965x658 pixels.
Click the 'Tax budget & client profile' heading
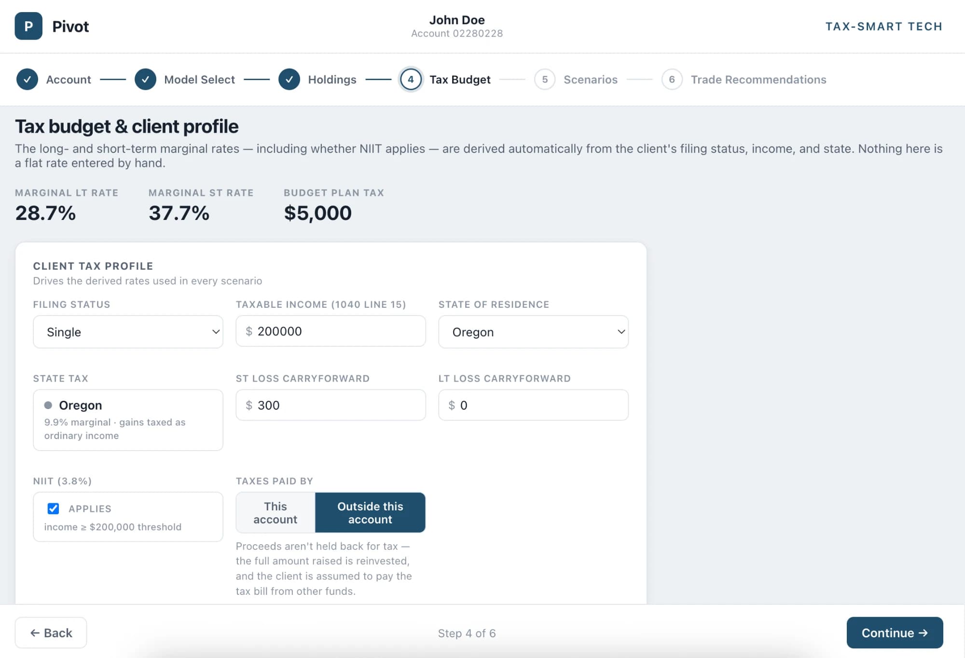pyautogui.click(x=126, y=126)
